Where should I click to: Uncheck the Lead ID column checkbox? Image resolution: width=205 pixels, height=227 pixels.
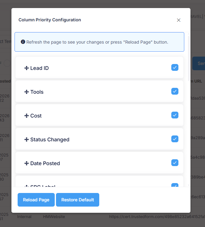click(175, 67)
